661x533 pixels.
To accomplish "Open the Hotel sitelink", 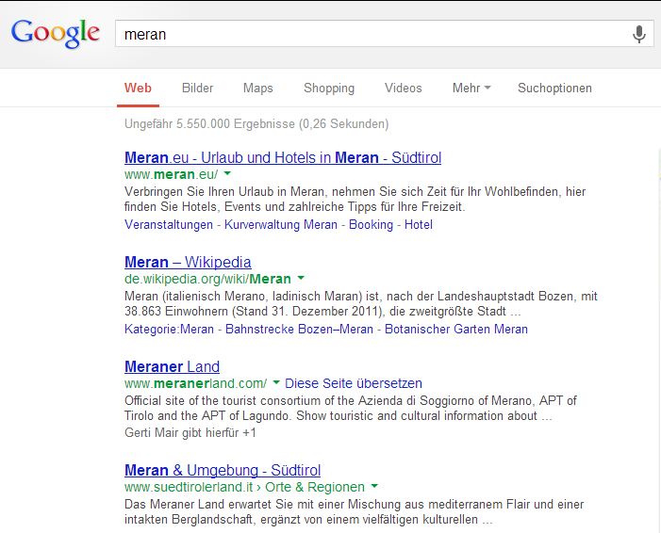I will click(419, 224).
